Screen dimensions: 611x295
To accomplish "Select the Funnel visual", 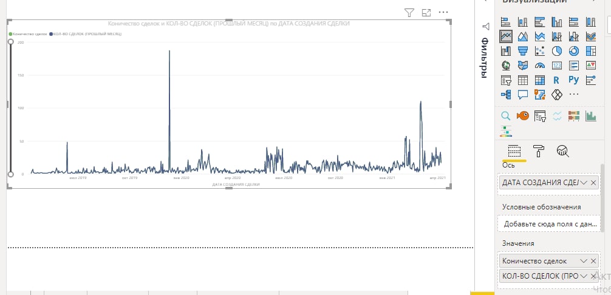I will (522, 50).
